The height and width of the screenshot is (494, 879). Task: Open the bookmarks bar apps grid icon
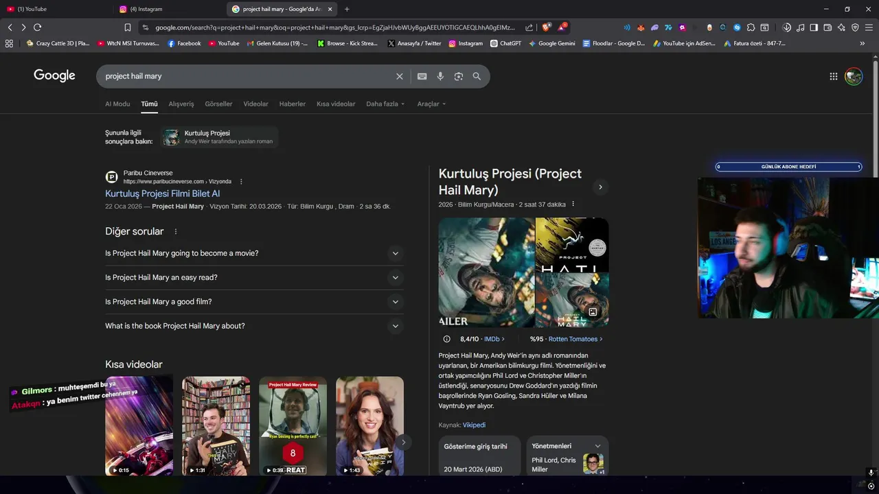point(9,43)
